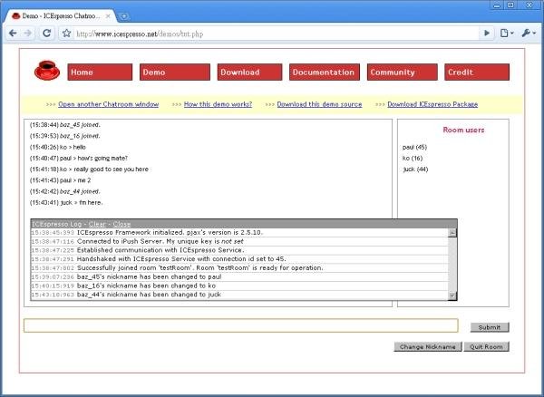
Task: Click Download ICEspresso Package link
Action: (432, 104)
